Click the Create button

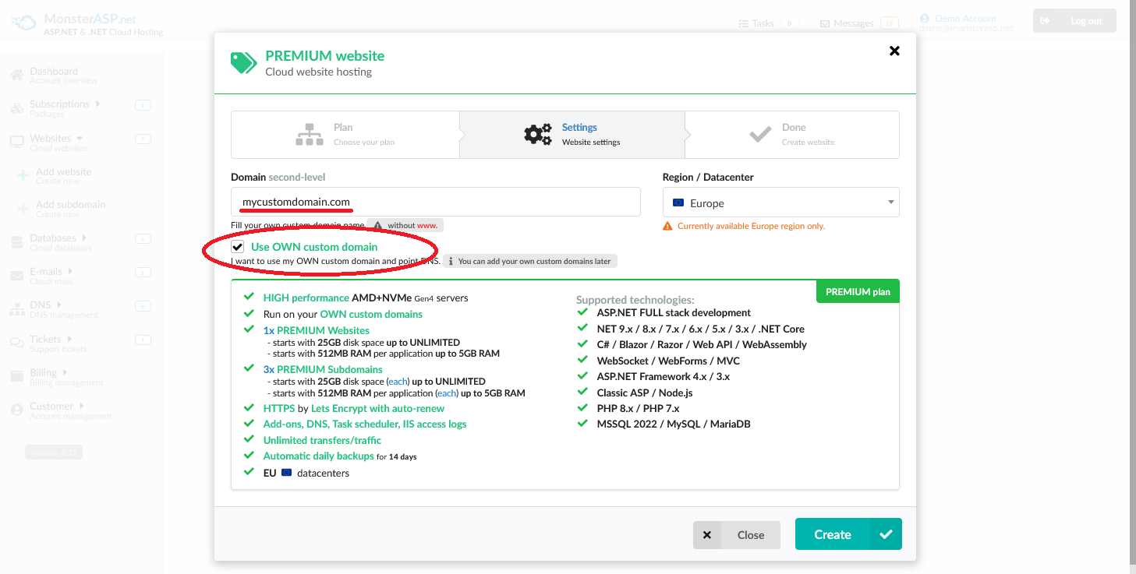[848, 534]
